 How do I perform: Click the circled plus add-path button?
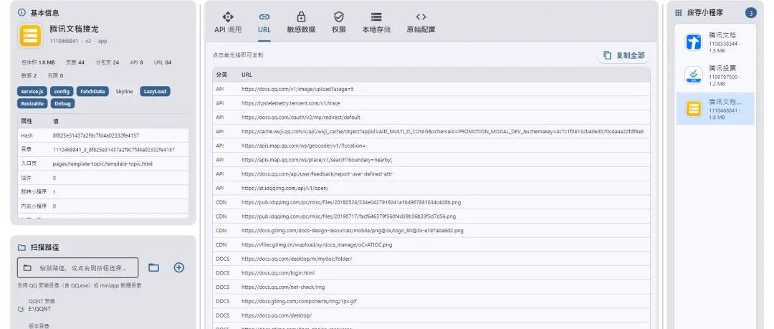(x=178, y=267)
